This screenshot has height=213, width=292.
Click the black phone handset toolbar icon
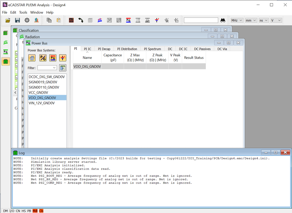81,20
